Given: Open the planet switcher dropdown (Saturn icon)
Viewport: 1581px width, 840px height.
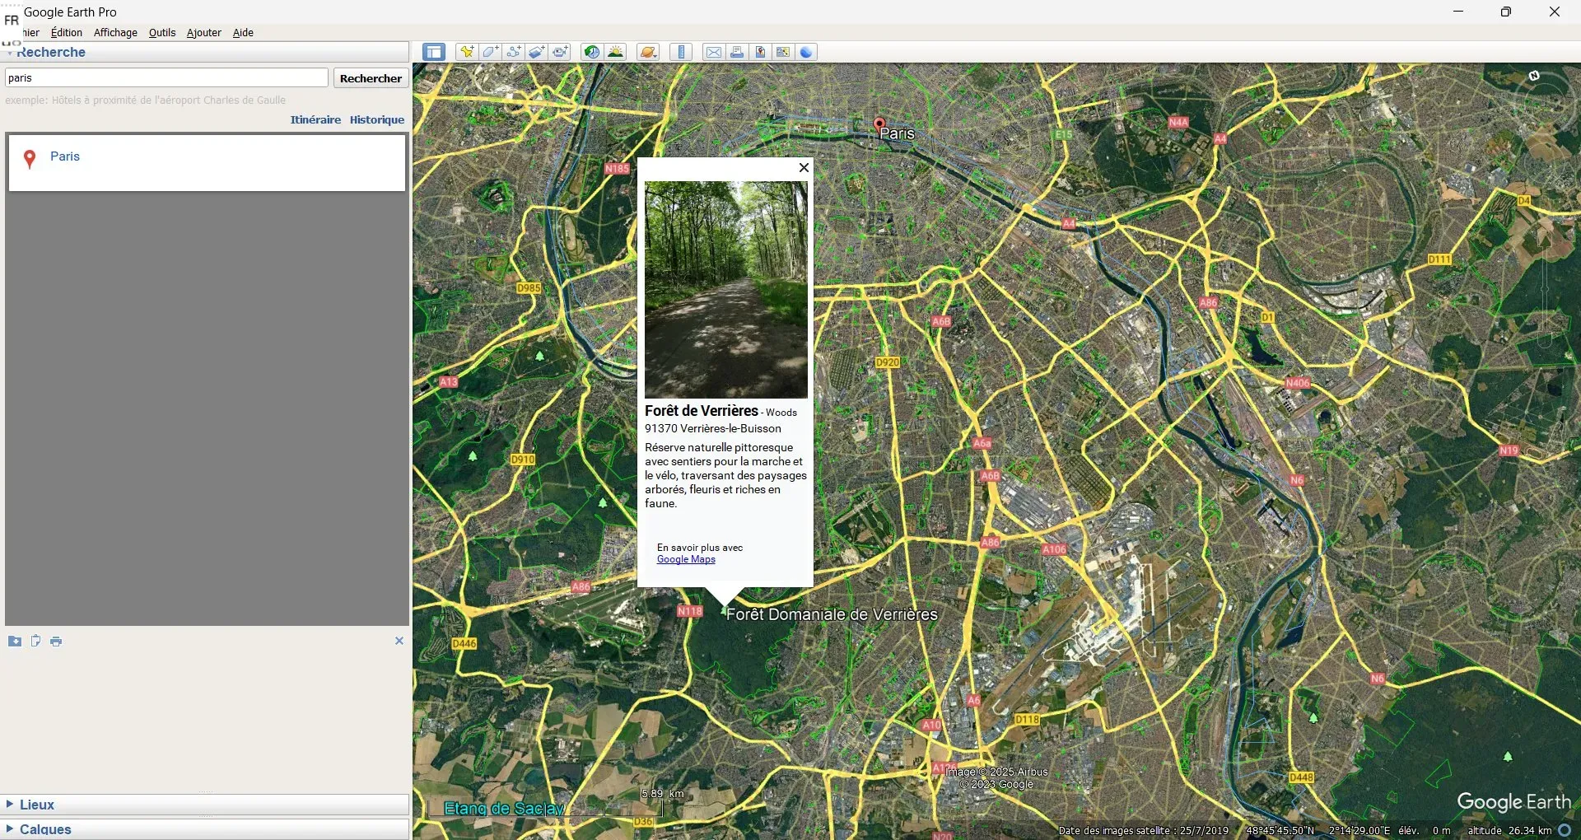Looking at the screenshot, I should 648,53.
